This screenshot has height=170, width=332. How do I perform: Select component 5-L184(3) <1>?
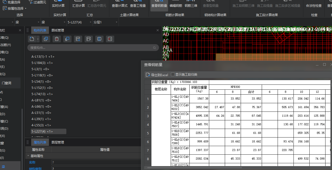click(x=42, y=63)
